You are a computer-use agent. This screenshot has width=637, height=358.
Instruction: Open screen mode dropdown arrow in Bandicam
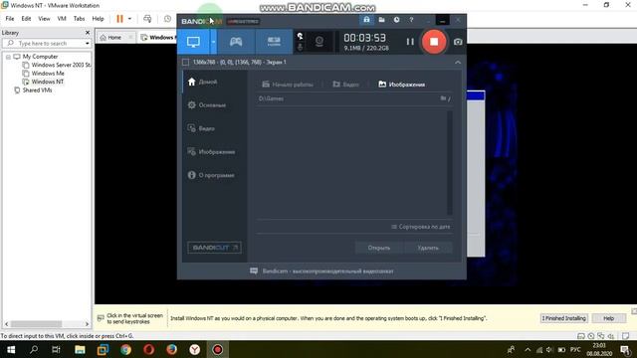pyautogui.click(x=213, y=42)
